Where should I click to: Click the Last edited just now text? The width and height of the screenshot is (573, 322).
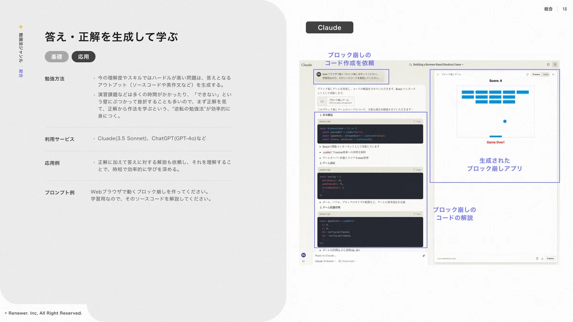(446, 259)
